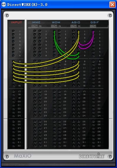Toggle the OUT label under GSIF

tap(93, 26)
